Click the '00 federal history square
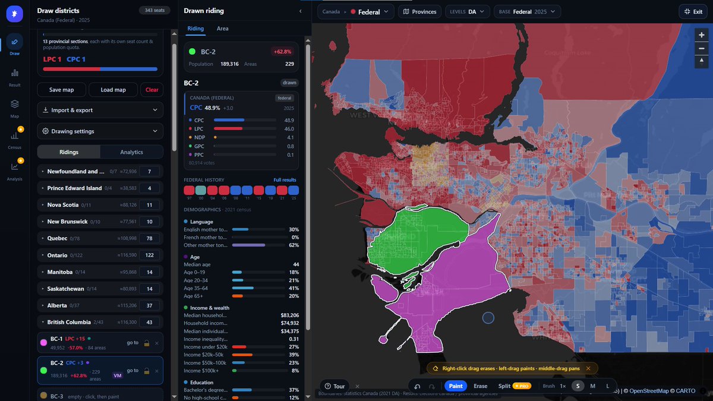The width and height of the screenshot is (713, 401). pyautogui.click(x=201, y=190)
